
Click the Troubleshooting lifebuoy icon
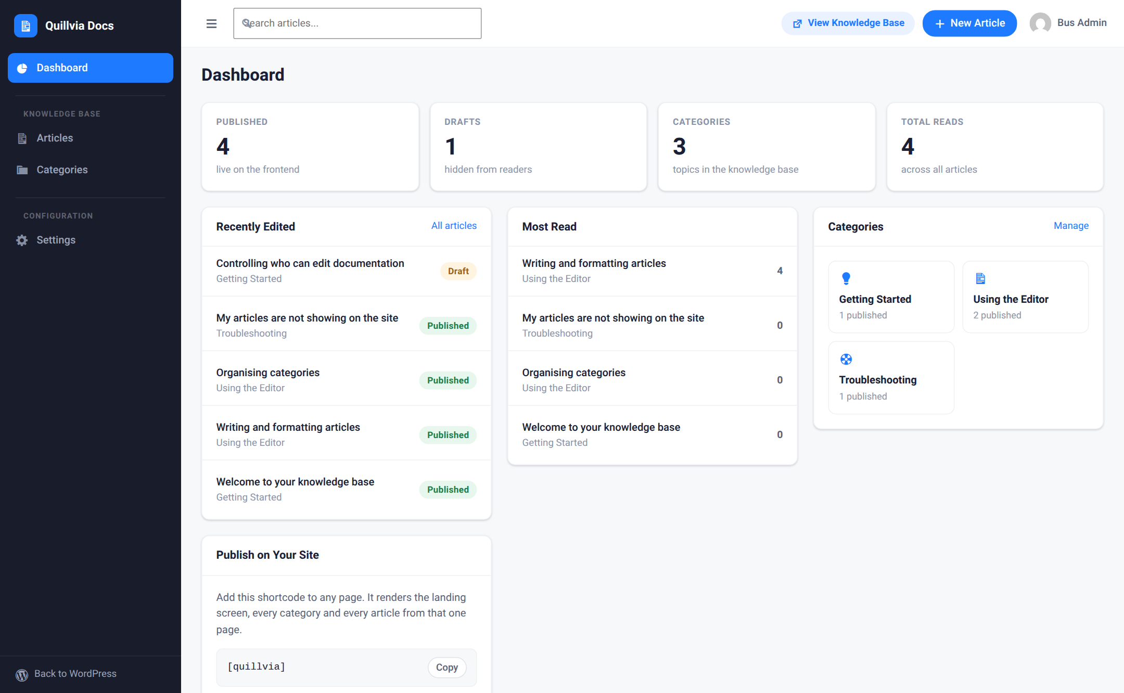tap(846, 359)
